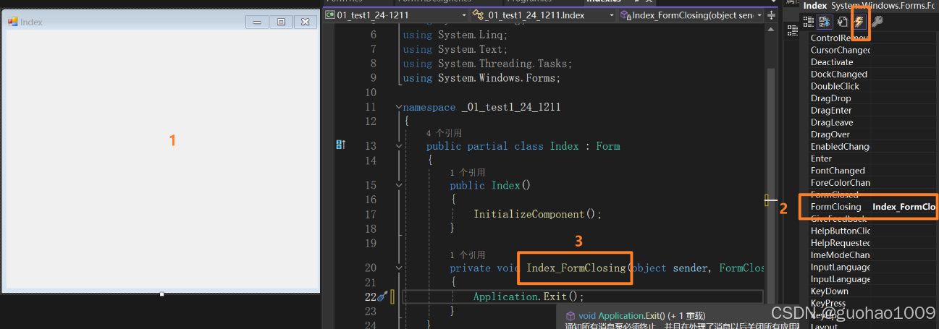Image resolution: width=939 pixels, height=329 pixels.
Task: Click the list icon left of Properties grid
Action: [x=793, y=30]
